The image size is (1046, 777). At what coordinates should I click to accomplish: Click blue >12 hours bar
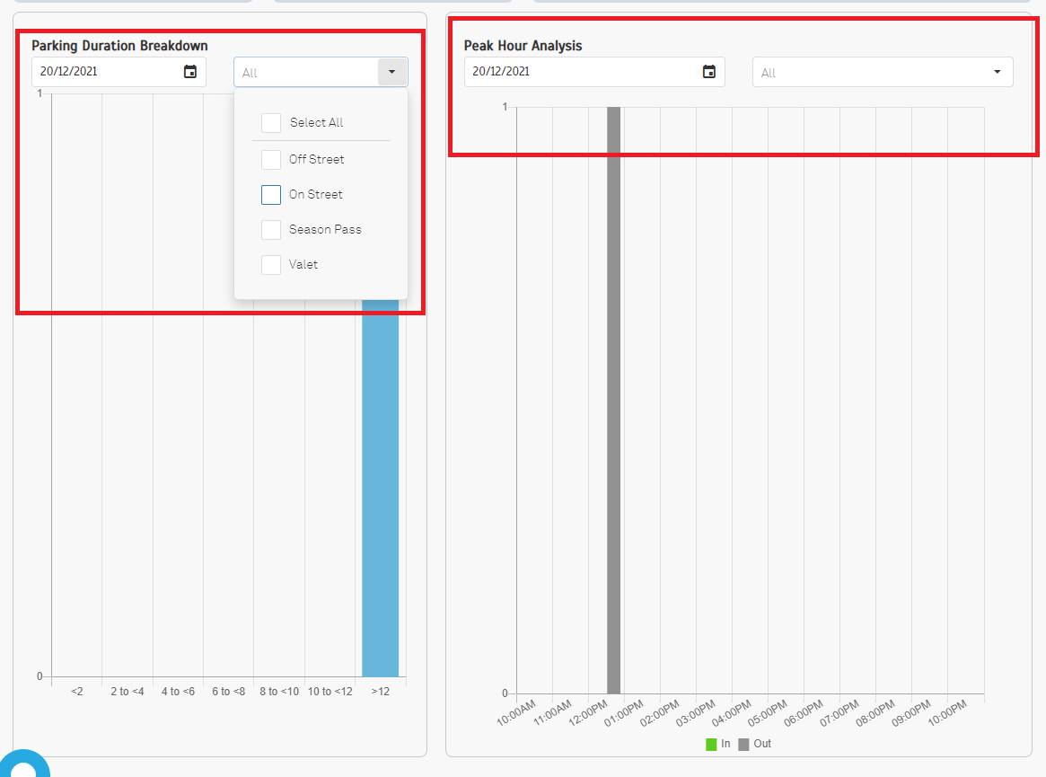pyautogui.click(x=381, y=488)
